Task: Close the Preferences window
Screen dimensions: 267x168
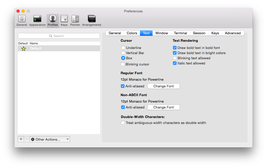Action: click(x=18, y=11)
